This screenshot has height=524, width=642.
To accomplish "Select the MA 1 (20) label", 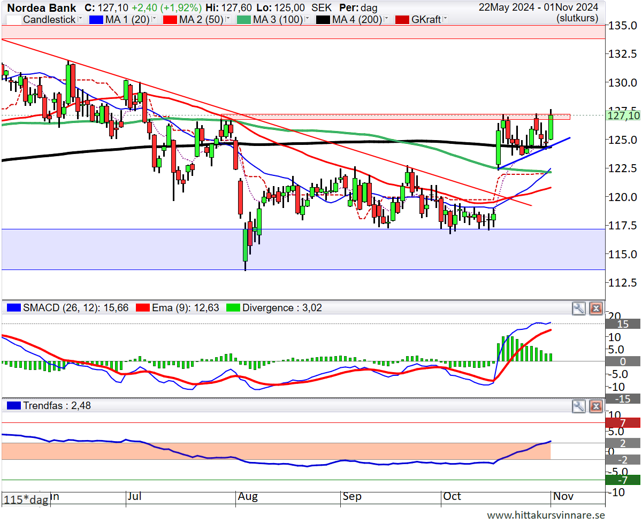I will [128, 20].
